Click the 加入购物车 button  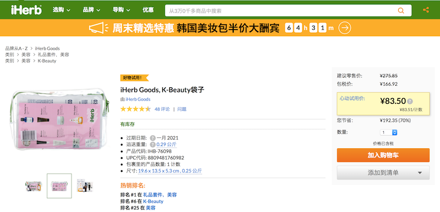[383, 155]
